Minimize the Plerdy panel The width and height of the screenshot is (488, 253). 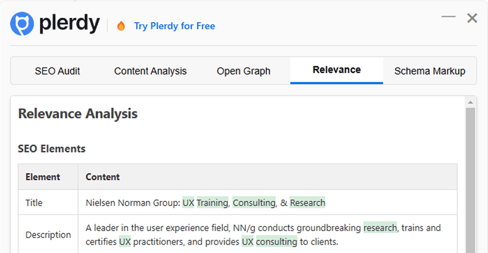(x=448, y=17)
